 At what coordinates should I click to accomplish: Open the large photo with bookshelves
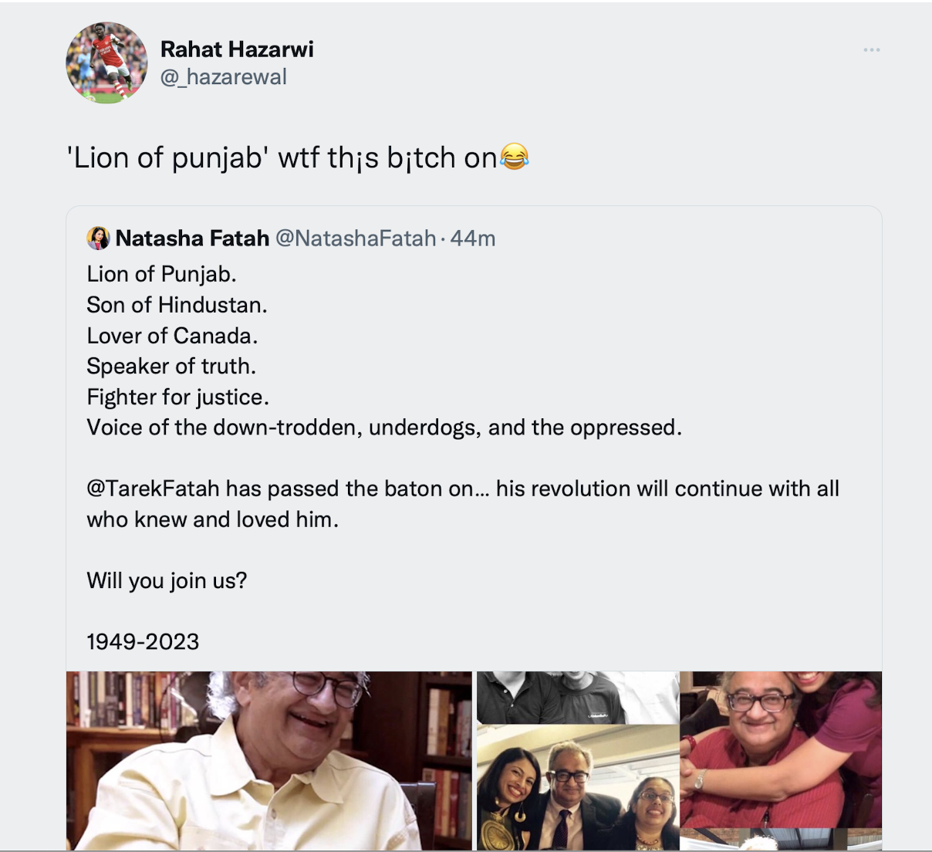[268, 760]
